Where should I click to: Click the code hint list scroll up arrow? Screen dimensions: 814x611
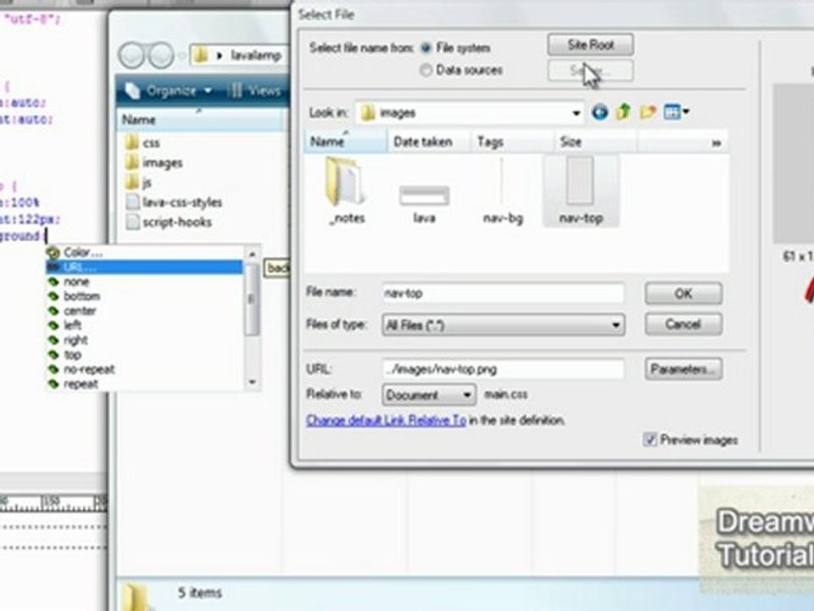(253, 254)
